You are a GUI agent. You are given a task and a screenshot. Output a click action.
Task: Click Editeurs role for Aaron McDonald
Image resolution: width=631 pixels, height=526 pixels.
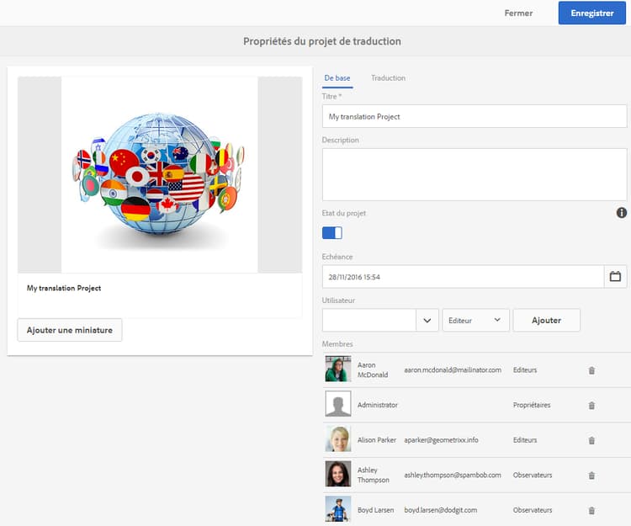[525, 369]
